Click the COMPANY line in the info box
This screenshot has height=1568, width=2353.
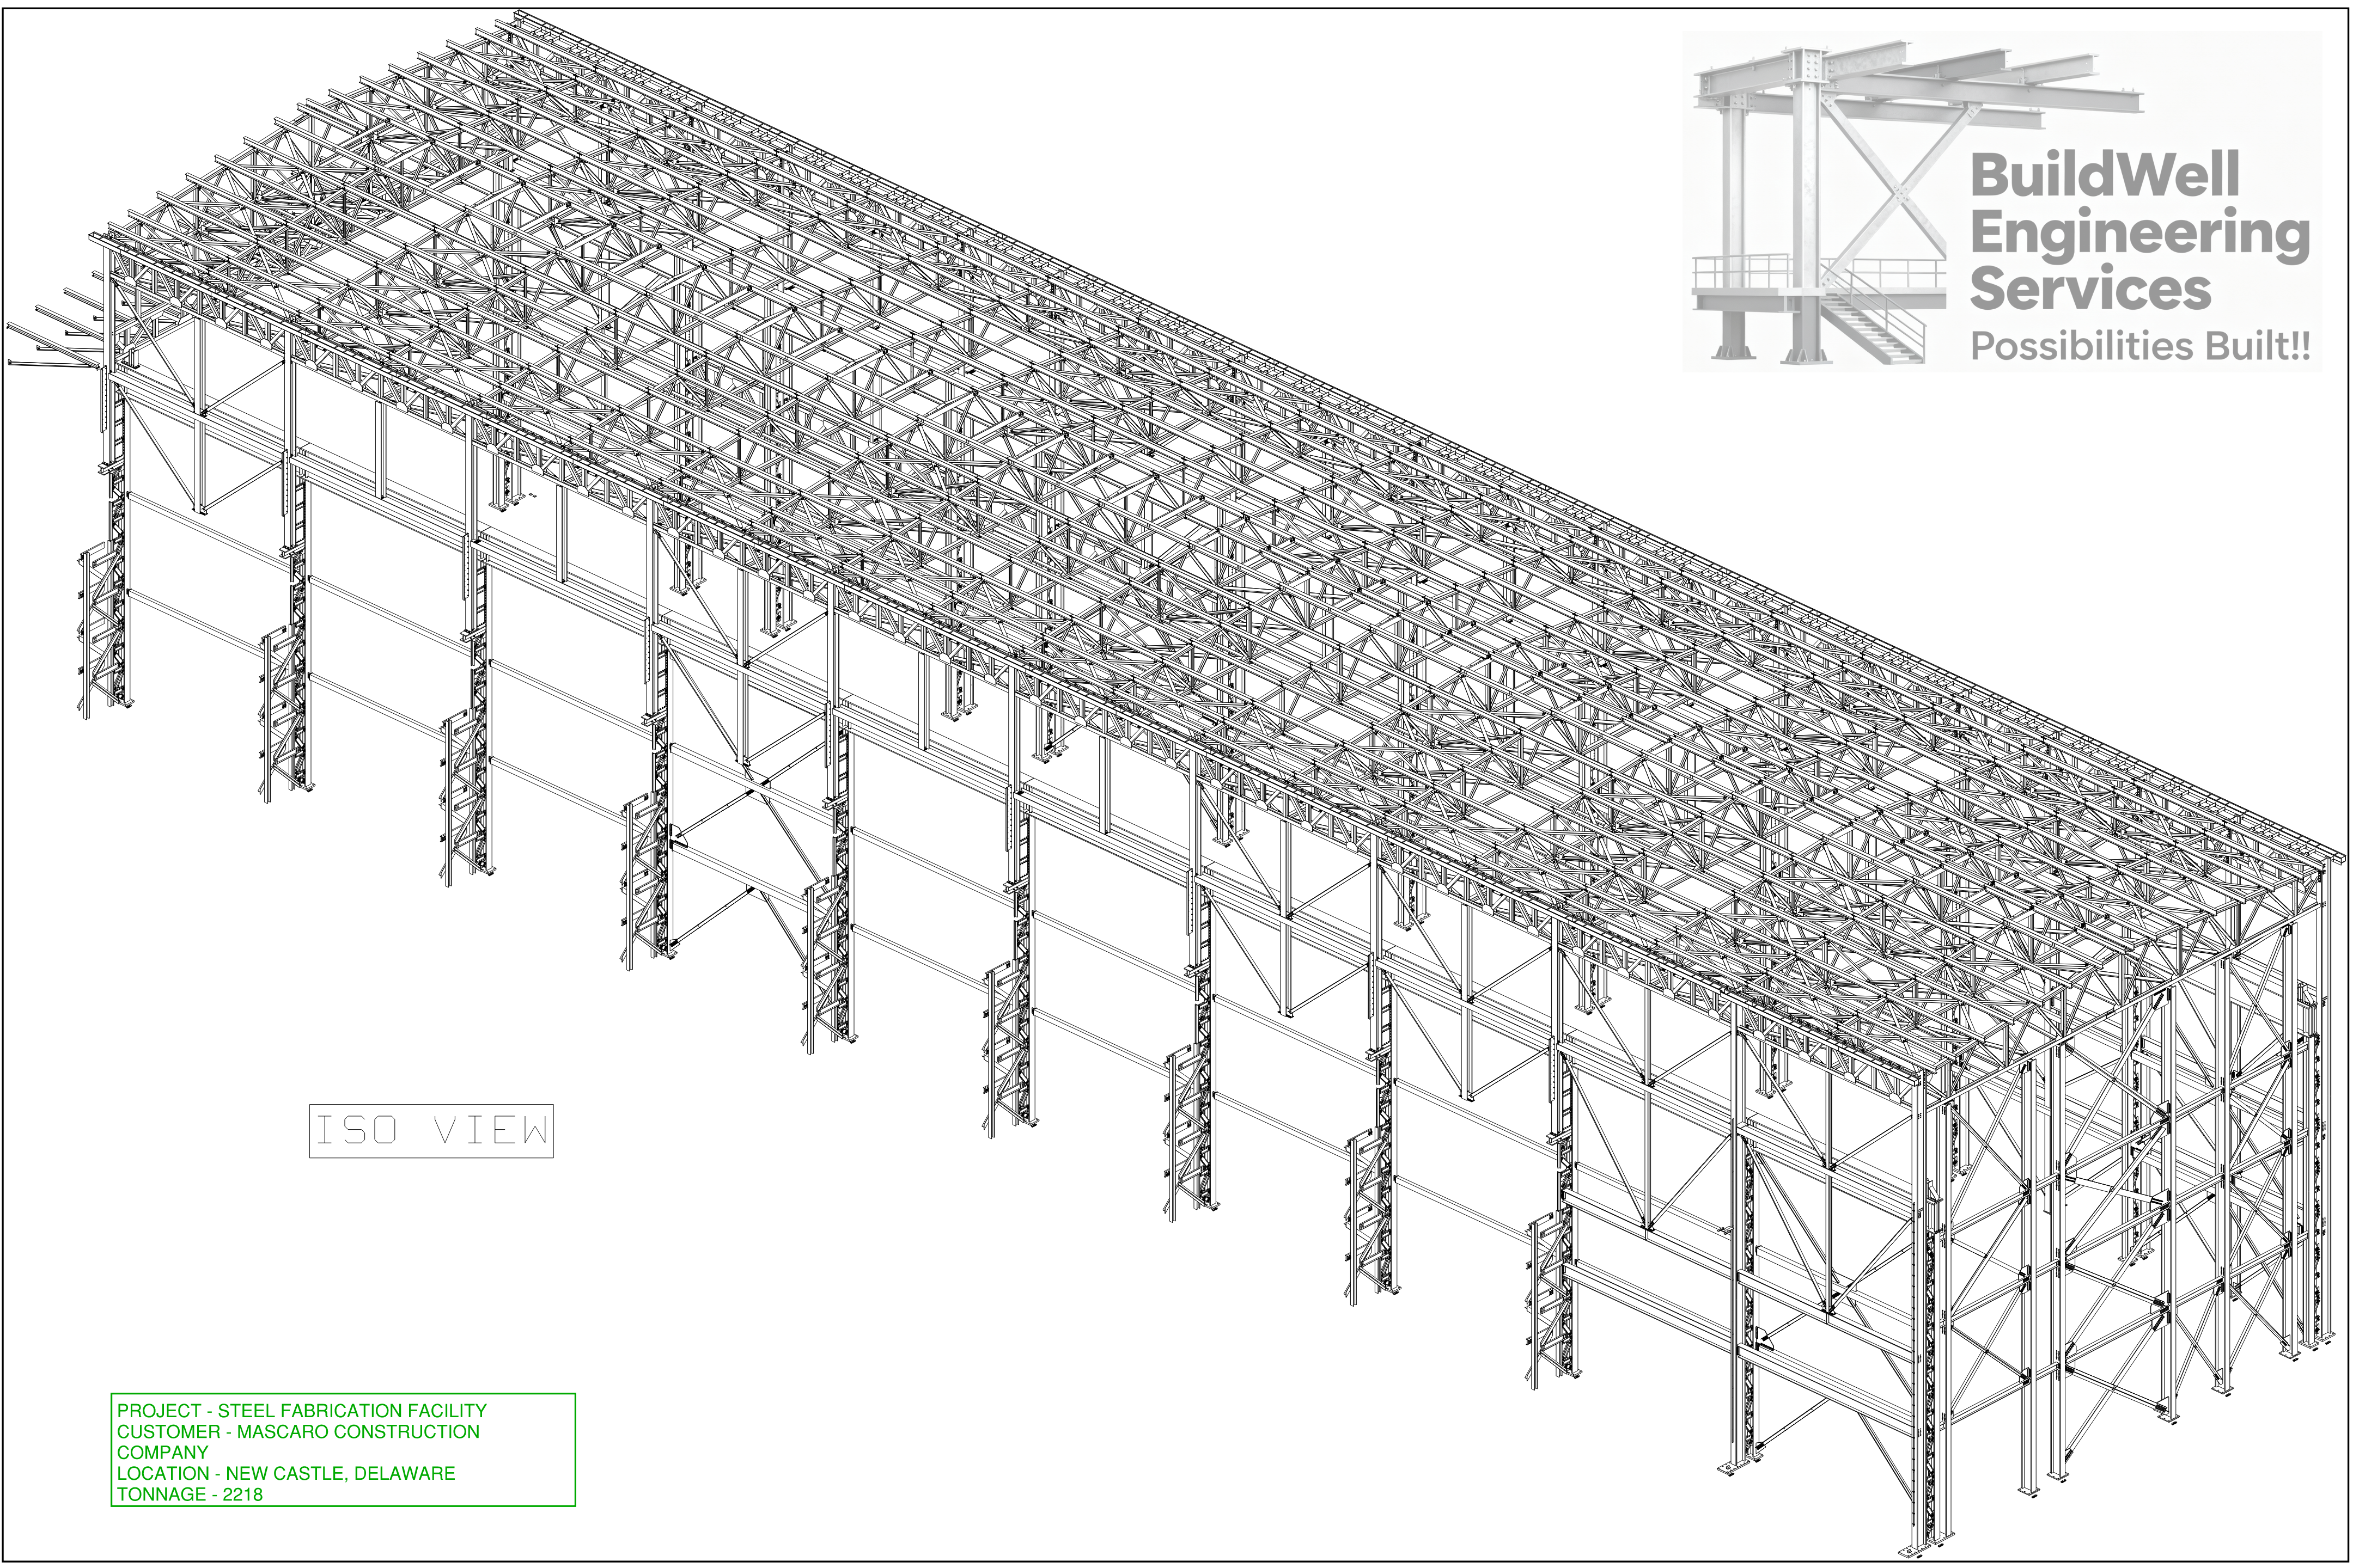pyautogui.click(x=163, y=1452)
